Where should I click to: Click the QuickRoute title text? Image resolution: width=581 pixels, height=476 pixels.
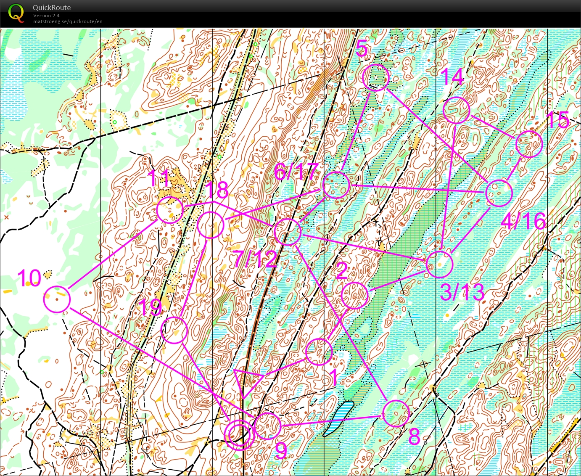52,8
